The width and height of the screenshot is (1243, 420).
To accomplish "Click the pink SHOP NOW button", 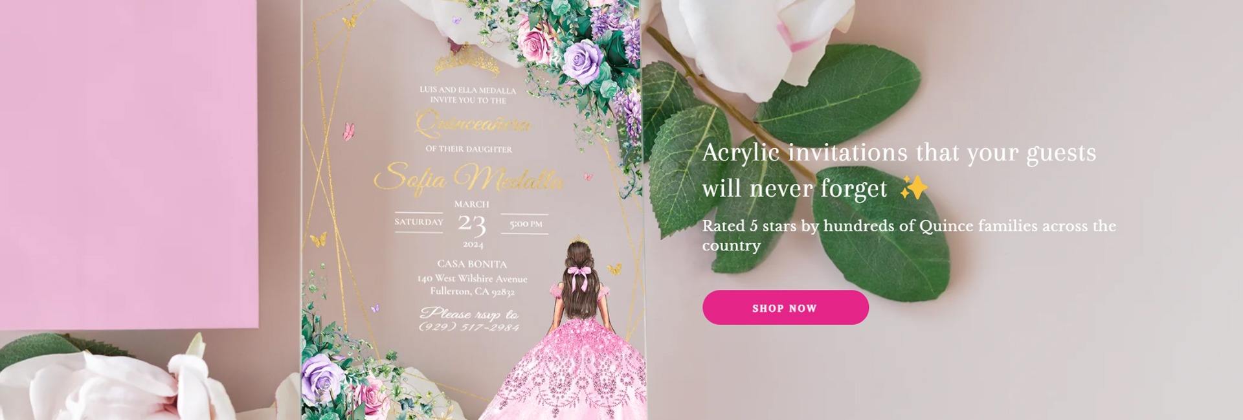I will [785, 307].
